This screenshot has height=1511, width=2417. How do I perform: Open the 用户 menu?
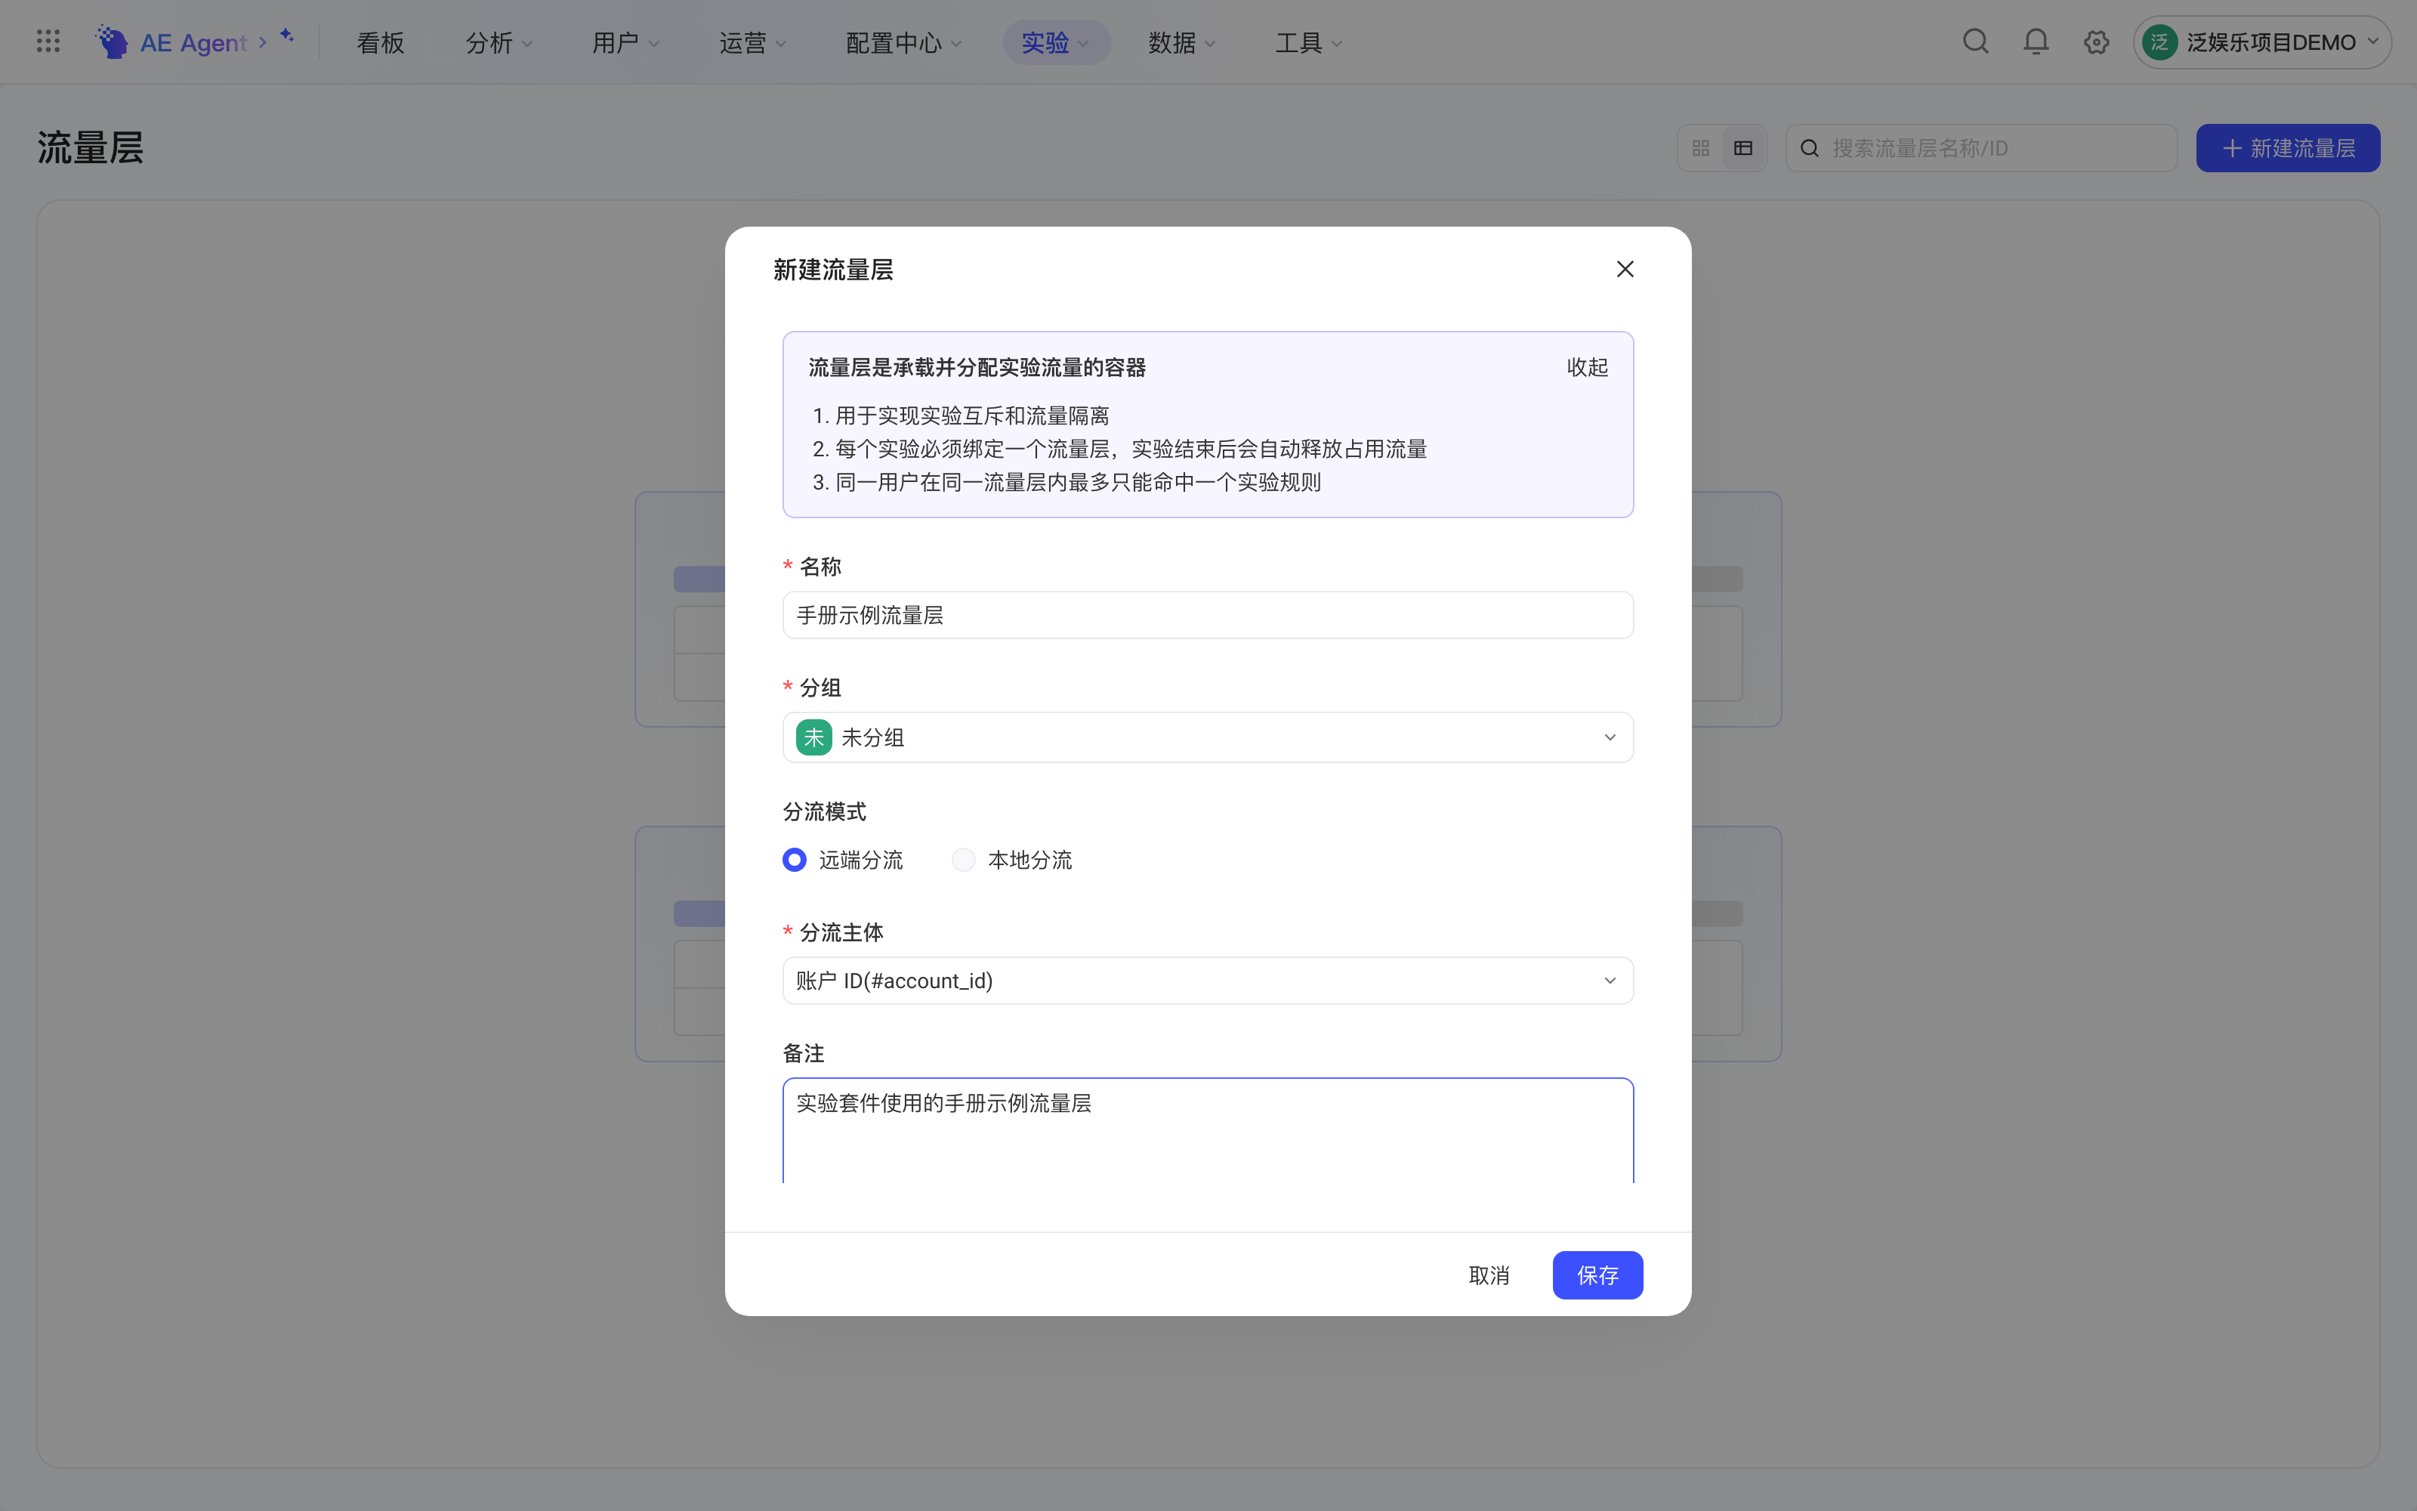pyautogui.click(x=626, y=43)
